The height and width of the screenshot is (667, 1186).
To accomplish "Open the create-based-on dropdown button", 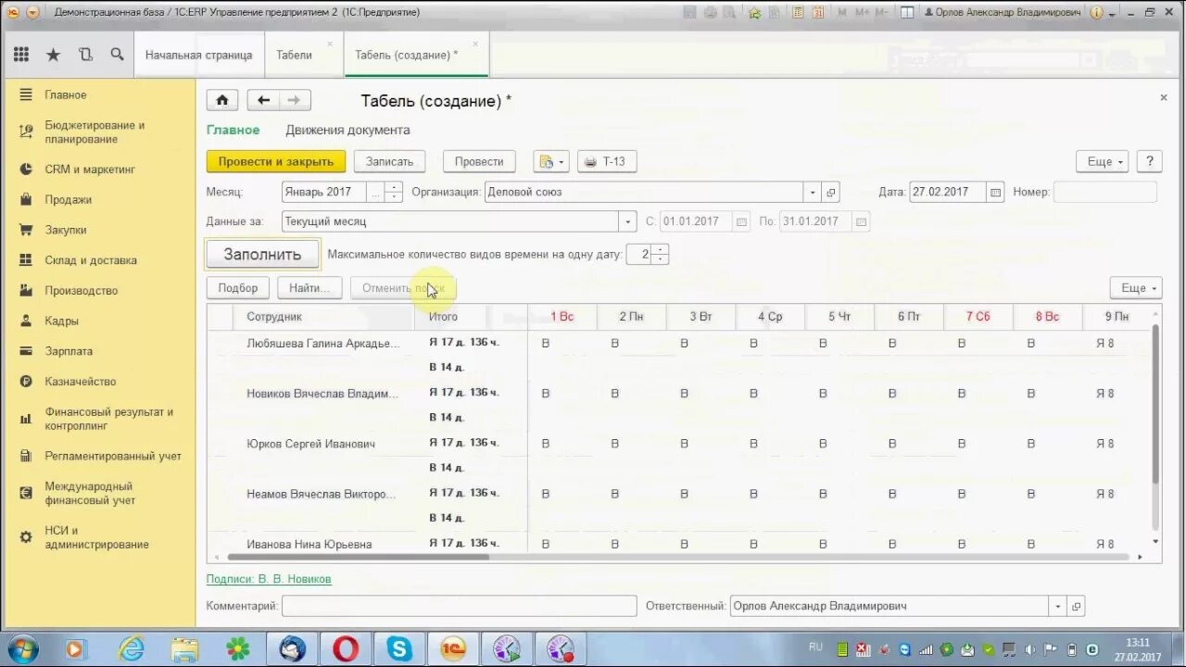I will [551, 161].
